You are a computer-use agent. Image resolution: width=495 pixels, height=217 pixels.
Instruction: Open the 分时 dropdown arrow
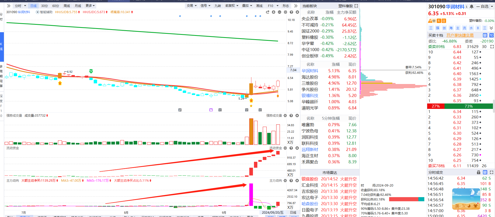coord(25,6)
